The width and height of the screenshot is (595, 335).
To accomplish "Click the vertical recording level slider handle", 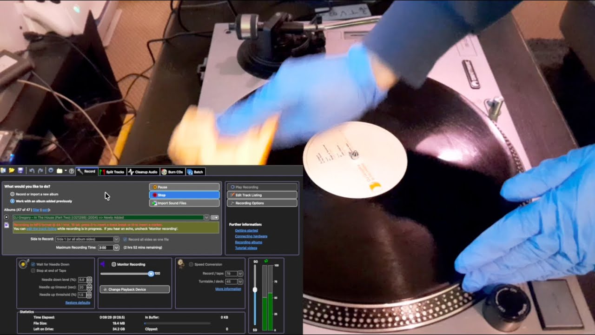I will coord(255,289).
